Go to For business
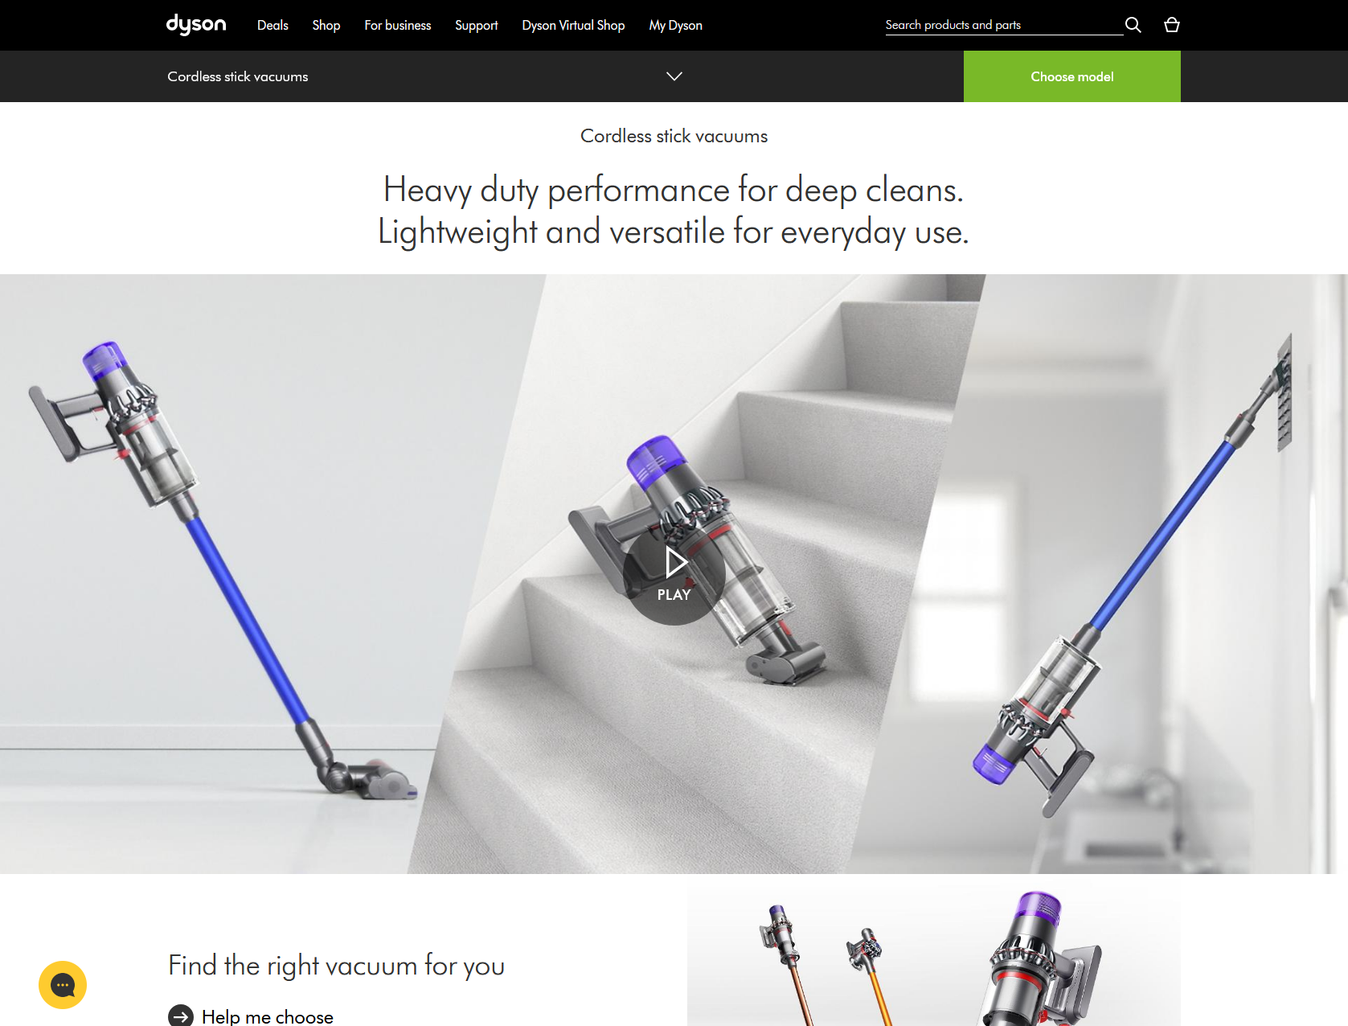 [x=398, y=26]
